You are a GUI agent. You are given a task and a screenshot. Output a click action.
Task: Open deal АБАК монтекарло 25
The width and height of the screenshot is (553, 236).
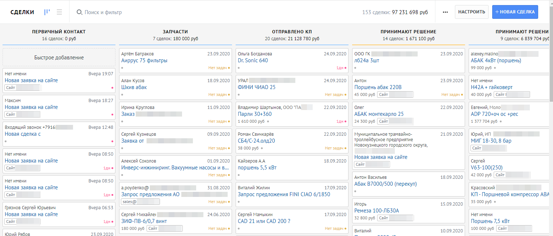click(x=379, y=114)
